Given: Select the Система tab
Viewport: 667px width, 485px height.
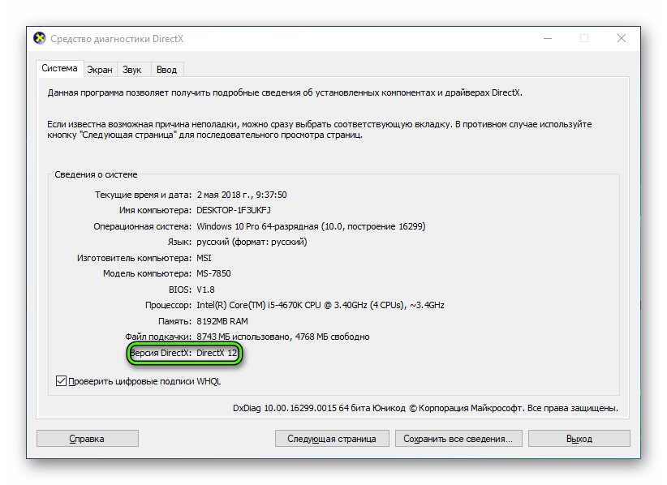Looking at the screenshot, I should (60, 69).
